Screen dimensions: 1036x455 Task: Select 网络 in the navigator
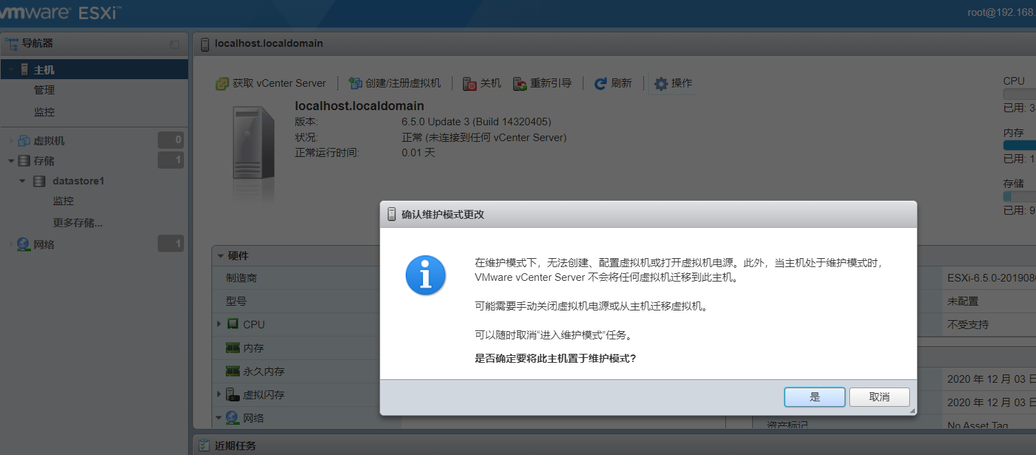coord(44,244)
